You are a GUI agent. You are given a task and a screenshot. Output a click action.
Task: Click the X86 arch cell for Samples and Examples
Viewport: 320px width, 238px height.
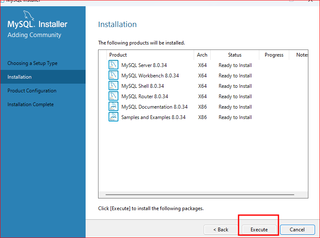coord(202,117)
